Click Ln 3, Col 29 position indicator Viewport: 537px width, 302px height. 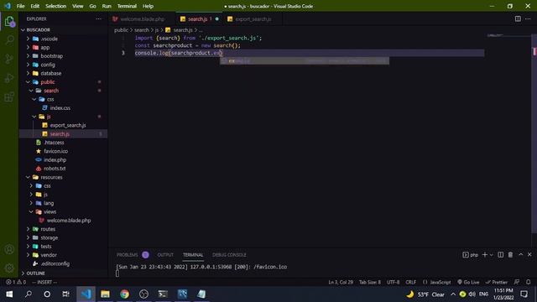coord(341,282)
